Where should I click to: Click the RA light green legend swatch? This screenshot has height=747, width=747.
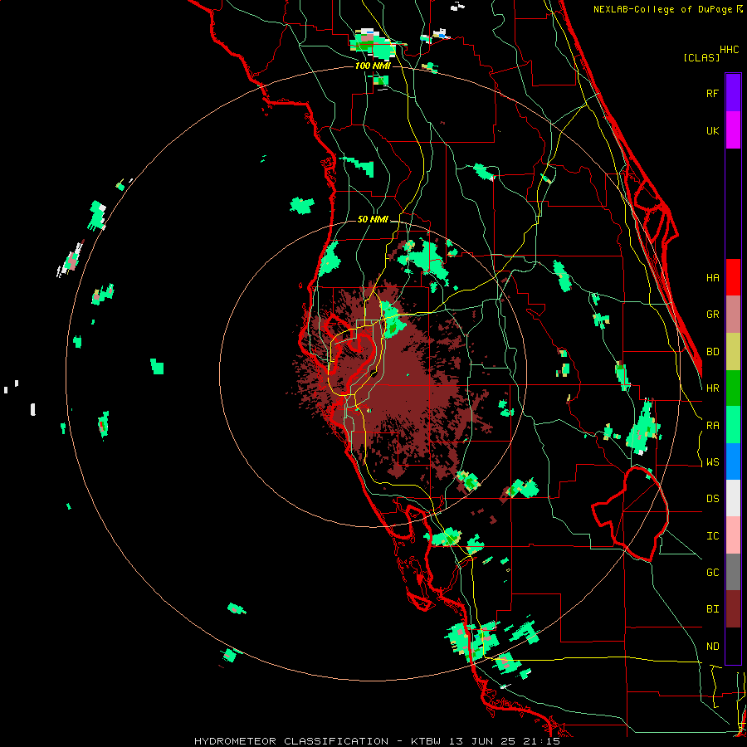pos(733,425)
